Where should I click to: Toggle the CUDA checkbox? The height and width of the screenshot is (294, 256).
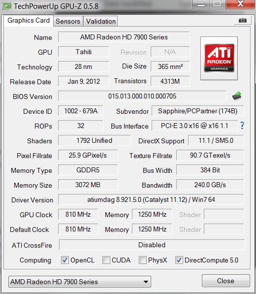(106, 260)
